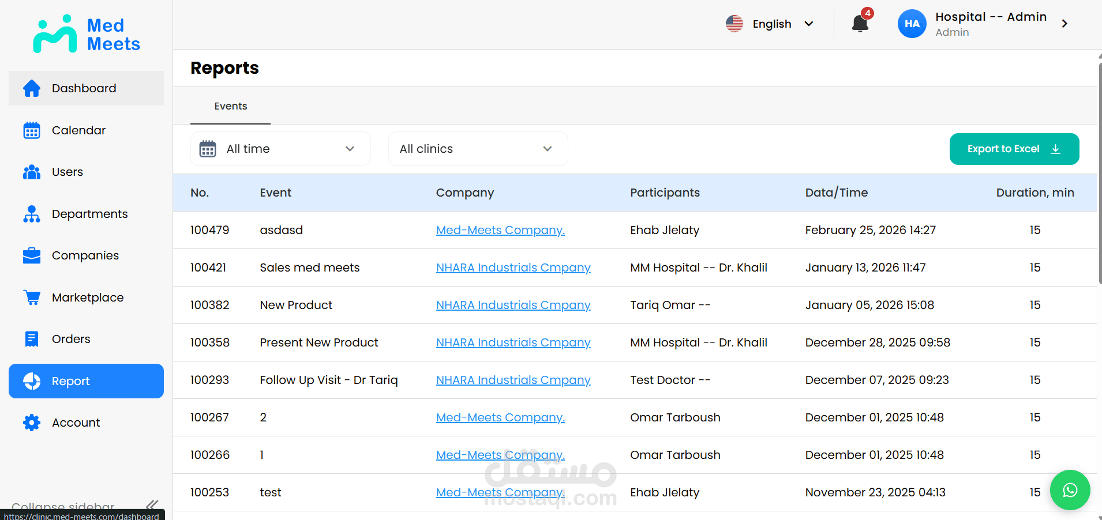The width and height of the screenshot is (1102, 520).
Task: Switch to the Events tab
Action: [230, 106]
